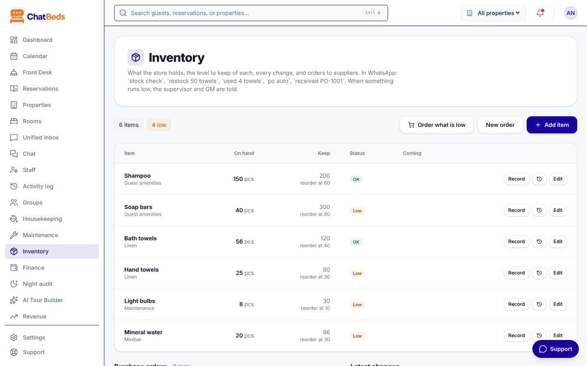Record a change for Light bulbs
Image resolution: width=587 pixels, height=366 pixels.
(516, 304)
